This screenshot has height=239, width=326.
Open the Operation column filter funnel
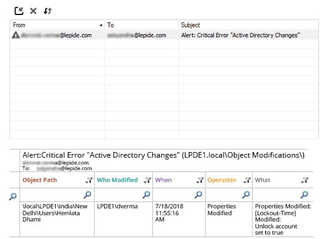pyautogui.click(x=247, y=180)
